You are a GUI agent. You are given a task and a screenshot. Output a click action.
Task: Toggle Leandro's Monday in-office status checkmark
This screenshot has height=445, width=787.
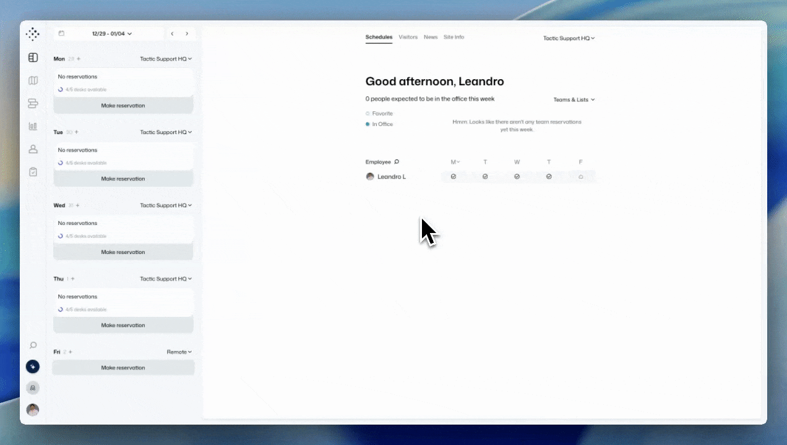pyautogui.click(x=454, y=176)
